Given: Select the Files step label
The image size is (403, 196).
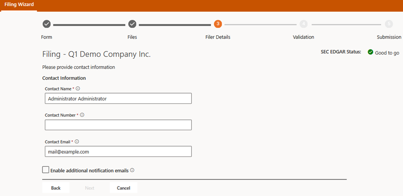Looking at the screenshot, I should tap(132, 37).
